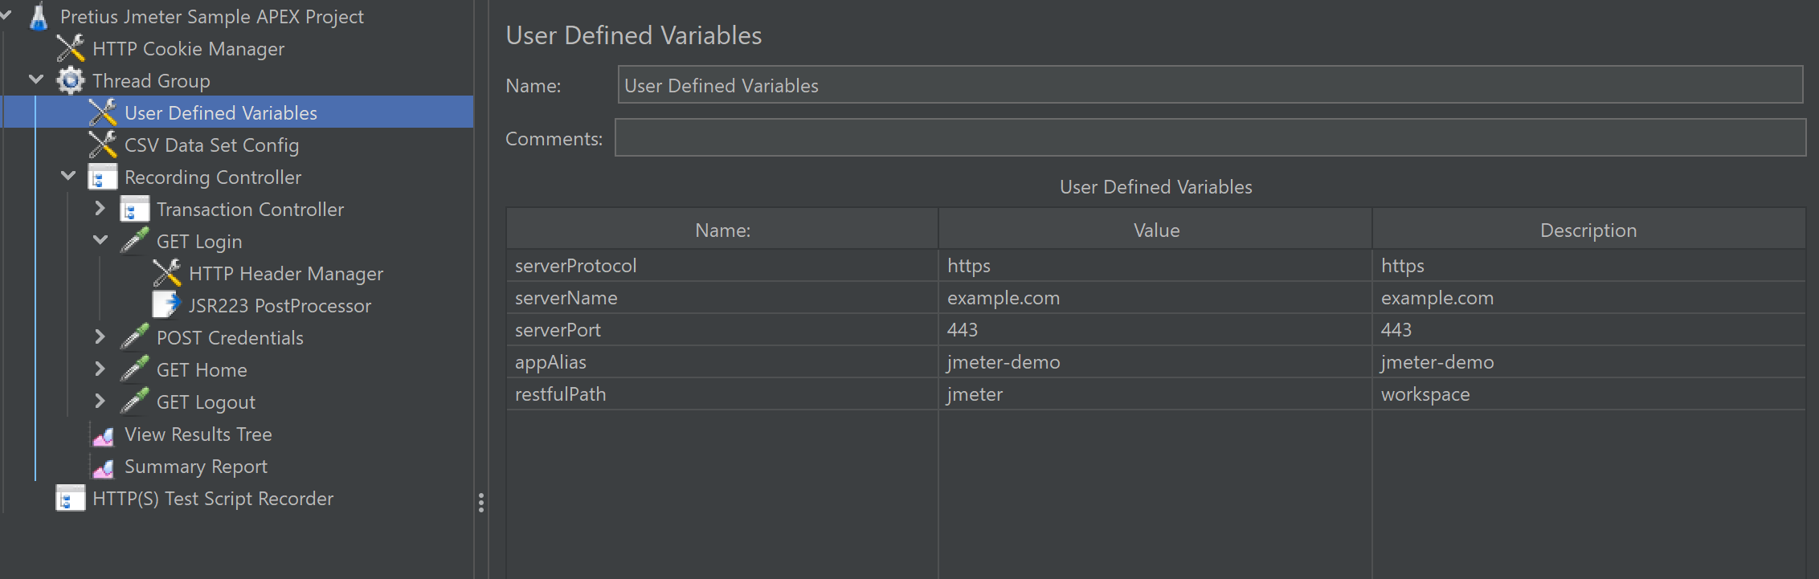Image resolution: width=1819 pixels, height=579 pixels.
Task: Expand the Transaction Controller node
Action: [x=100, y=209]
